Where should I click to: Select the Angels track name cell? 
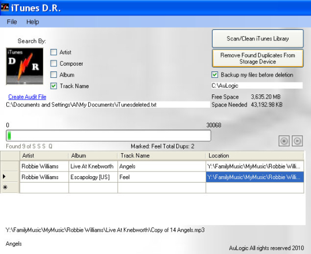[x=162, y=166]
